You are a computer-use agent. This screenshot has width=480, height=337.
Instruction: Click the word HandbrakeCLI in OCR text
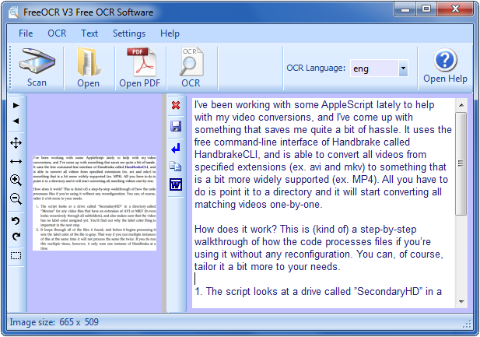pyautogui.click(x=227, y=154)
